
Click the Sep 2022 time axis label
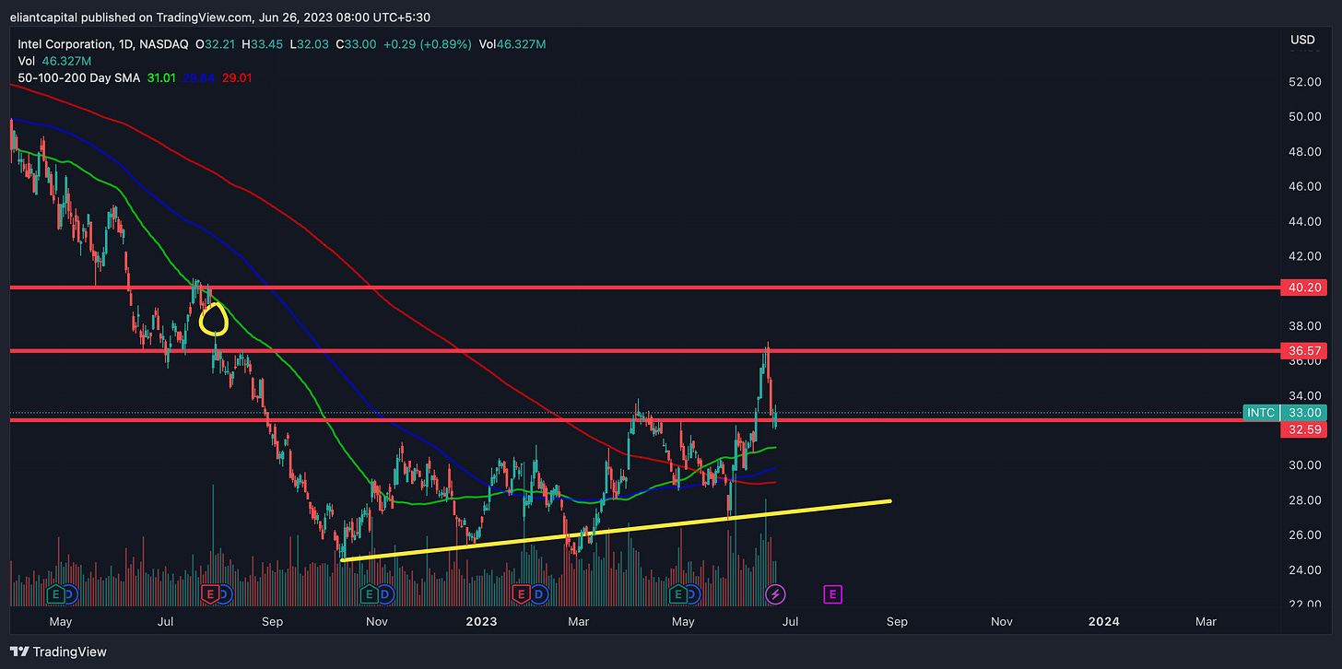272,622
